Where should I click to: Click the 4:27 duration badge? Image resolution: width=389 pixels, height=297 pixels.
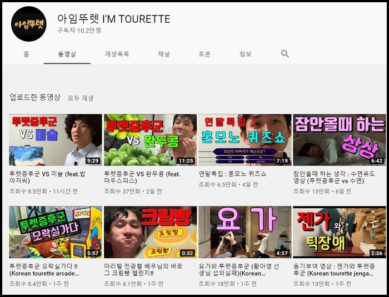tap(282, 253)
